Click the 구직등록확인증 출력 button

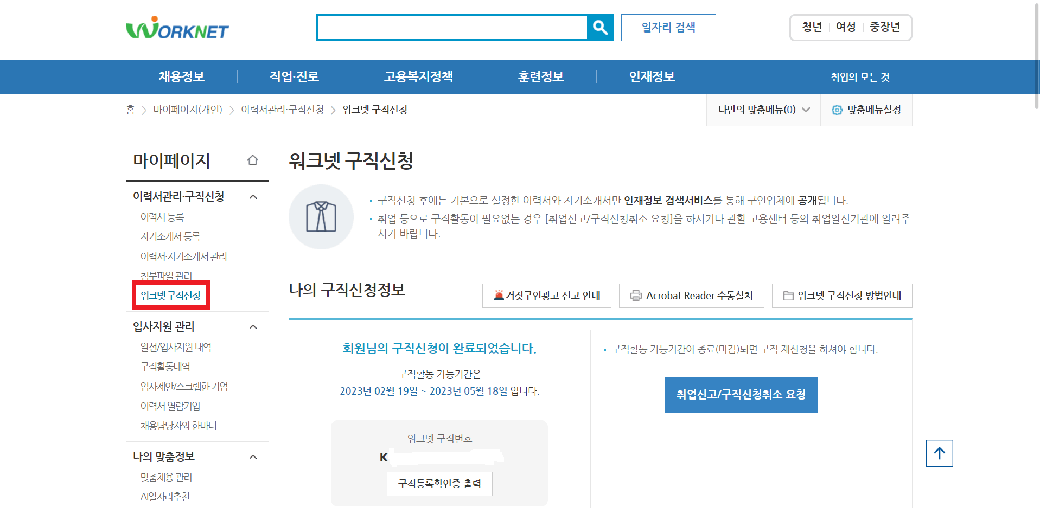click(439, 484)
